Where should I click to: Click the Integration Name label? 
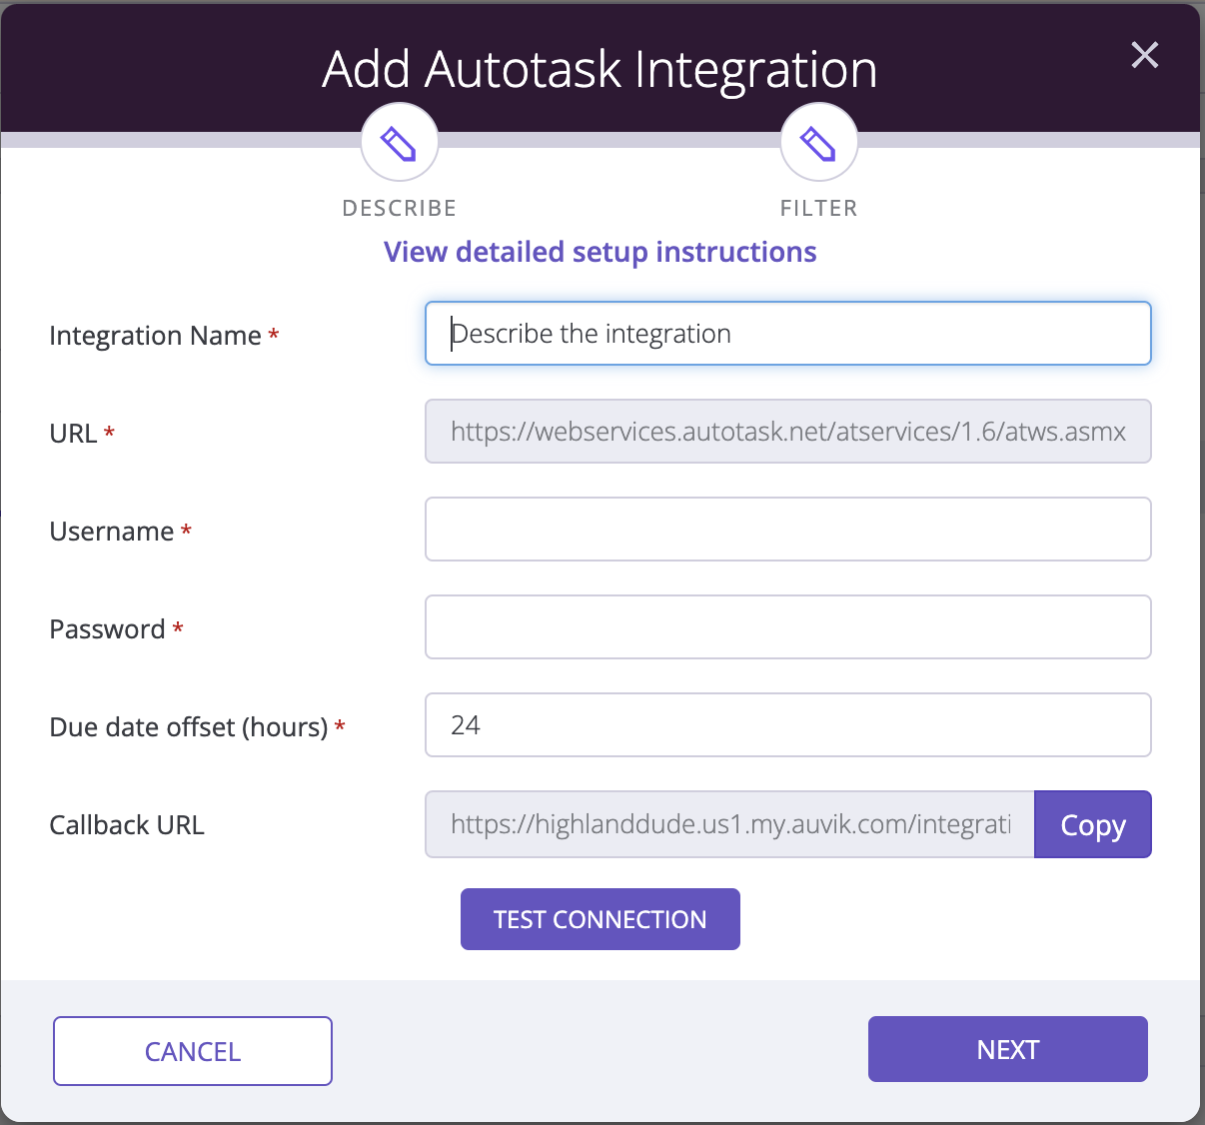(155, 336)
